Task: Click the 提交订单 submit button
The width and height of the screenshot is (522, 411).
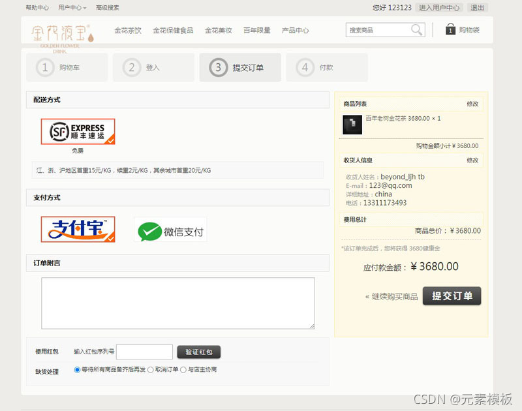Action: click(452, 296)
